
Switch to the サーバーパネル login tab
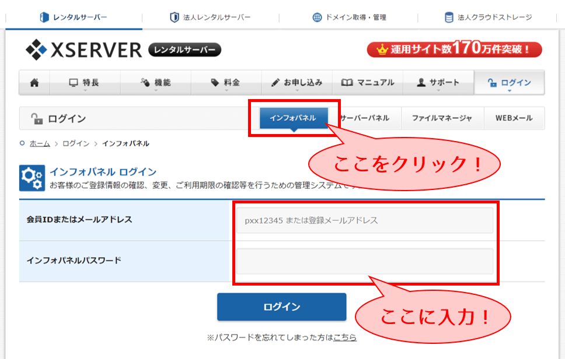point(365,118)
